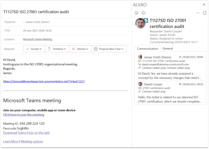209x149 pixels.
Task: Close the ALVAO side panel
Action: pos(204,5)
